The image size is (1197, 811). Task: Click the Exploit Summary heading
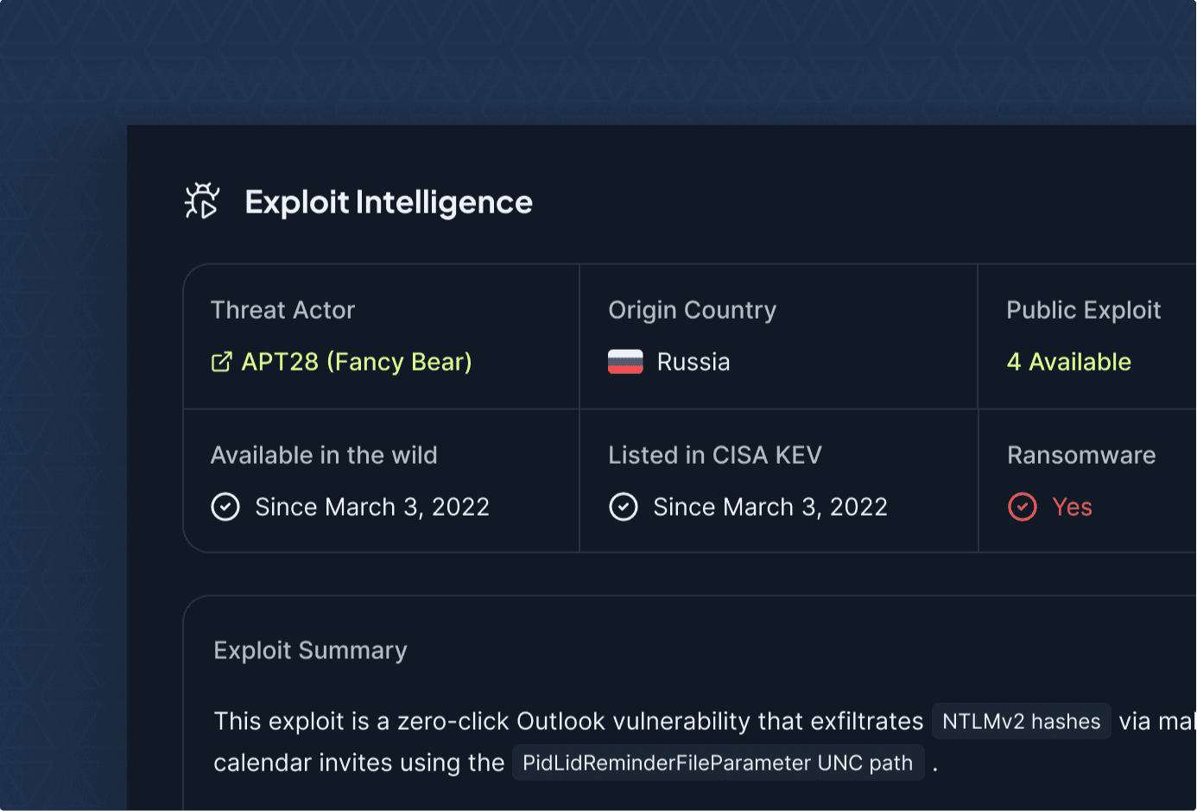pos(310,650)
